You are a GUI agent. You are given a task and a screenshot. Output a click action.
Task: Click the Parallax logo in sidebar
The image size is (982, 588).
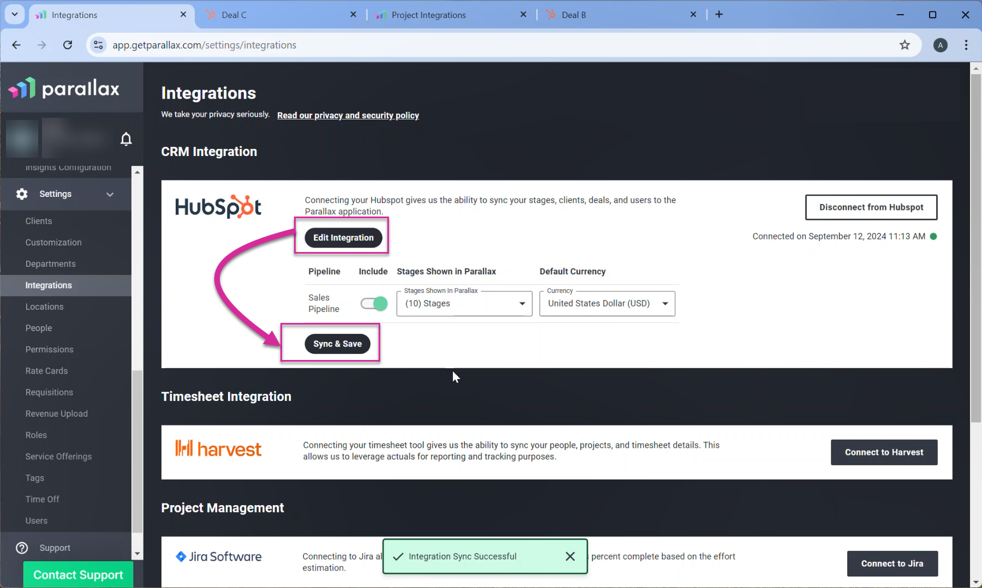click(x=64, y=88)
